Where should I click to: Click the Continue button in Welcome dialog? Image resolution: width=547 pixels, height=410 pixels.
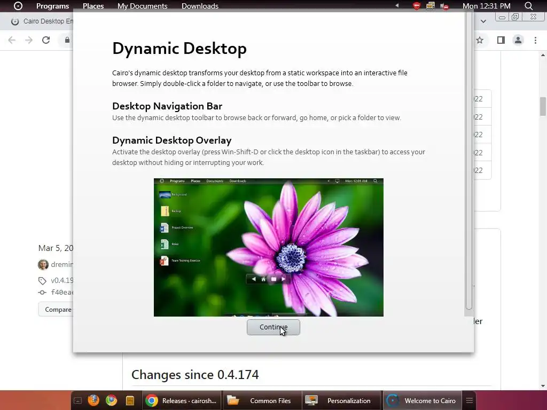[x=273, y=327]
